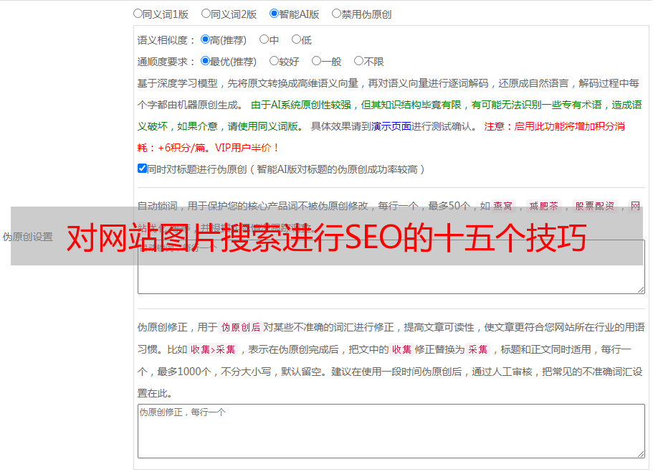Choose 禁用伪原创 to disable rewriting

(x=337, y=14)
